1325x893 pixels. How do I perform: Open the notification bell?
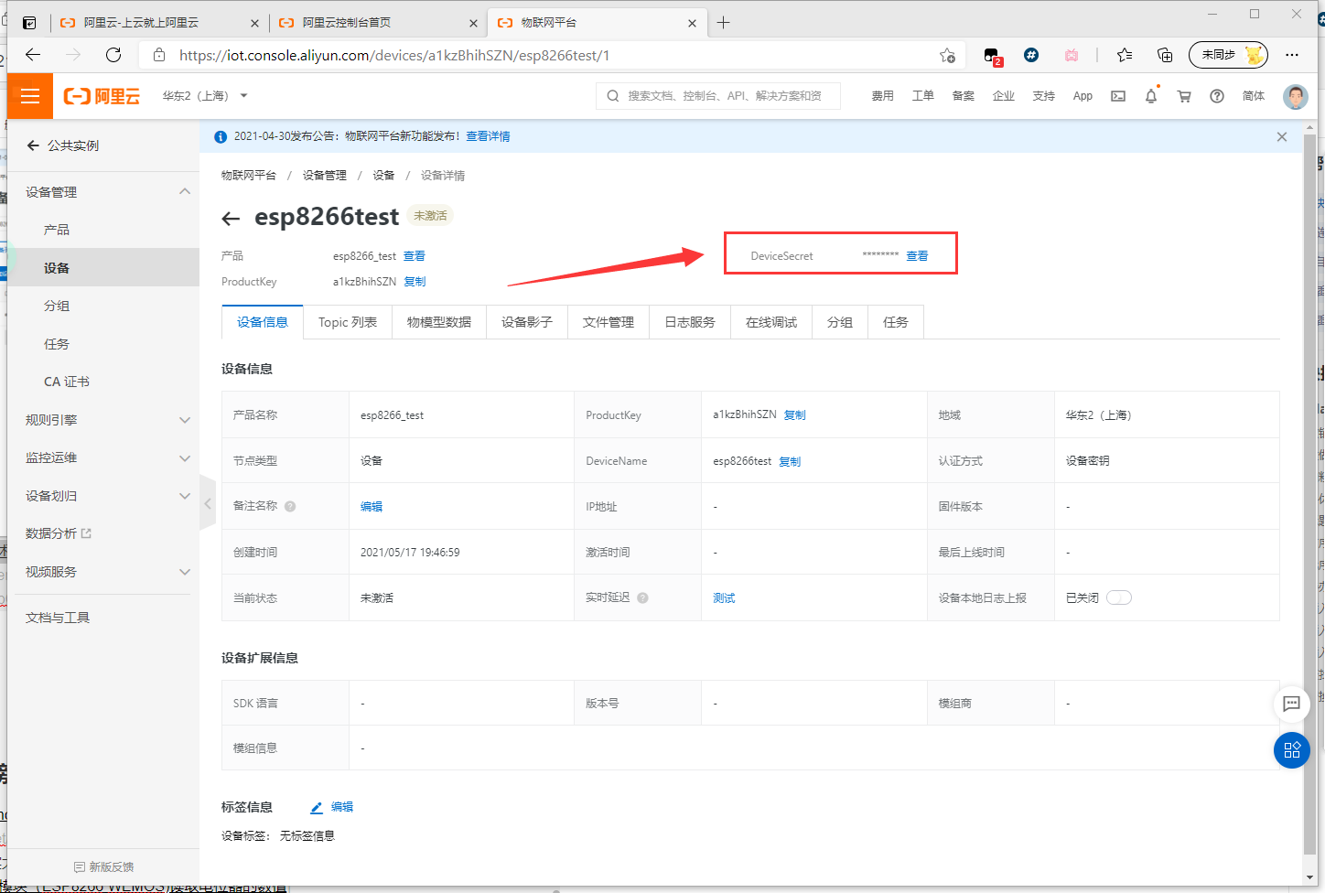[1151, 96]
